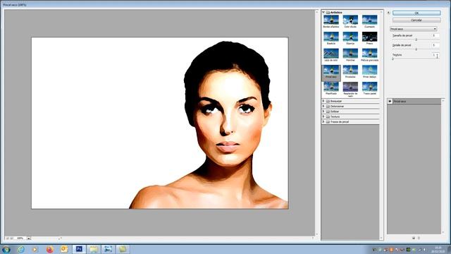Choose the Esponja filter thumbnail
451x254 pixels.
pyautogui.click(x=350, y=37)
